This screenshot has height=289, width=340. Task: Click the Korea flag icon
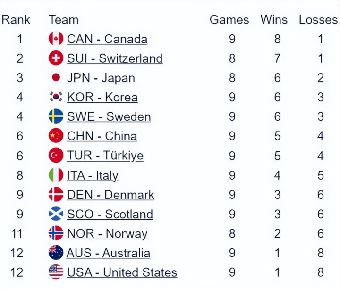(x=56, y=97)
